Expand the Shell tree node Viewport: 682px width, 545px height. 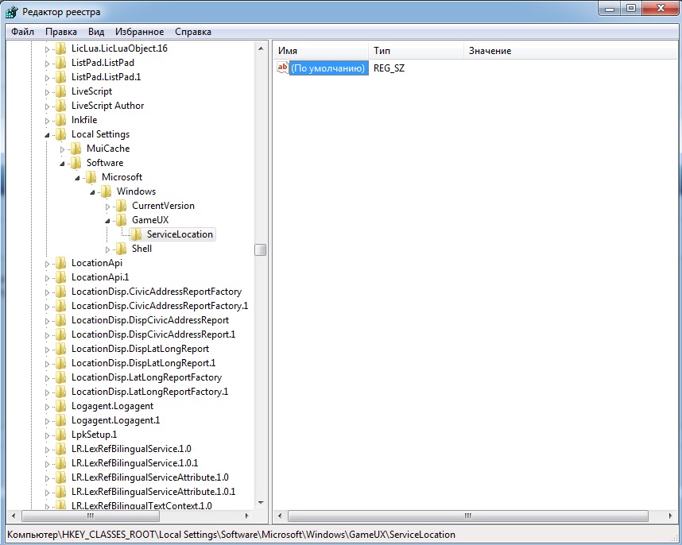click(107, 249)
